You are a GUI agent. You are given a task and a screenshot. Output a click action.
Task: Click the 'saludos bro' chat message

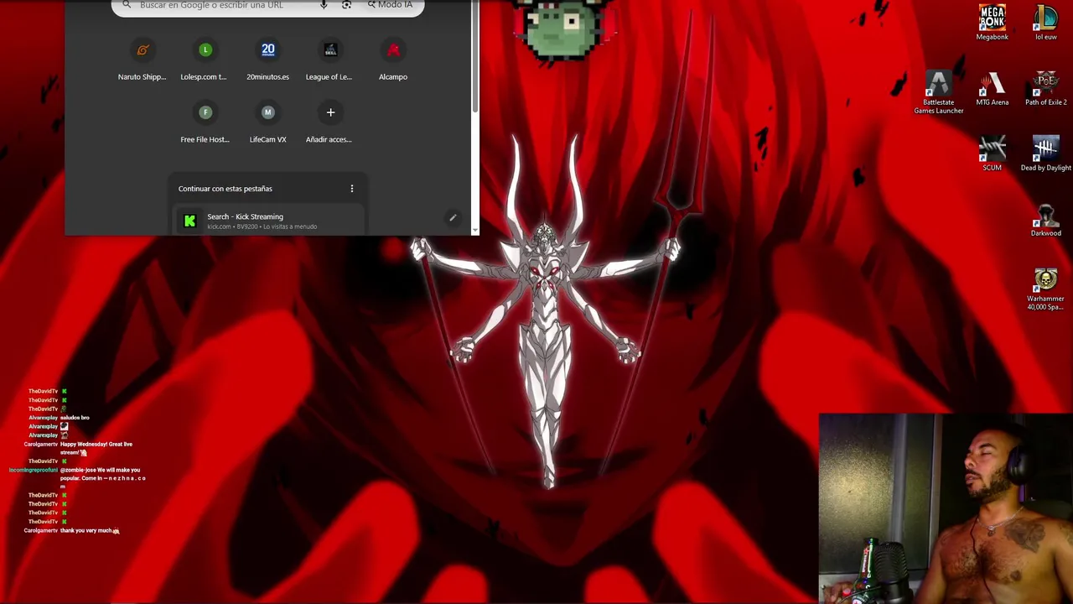pyautogui.click(x=75, y=417)
